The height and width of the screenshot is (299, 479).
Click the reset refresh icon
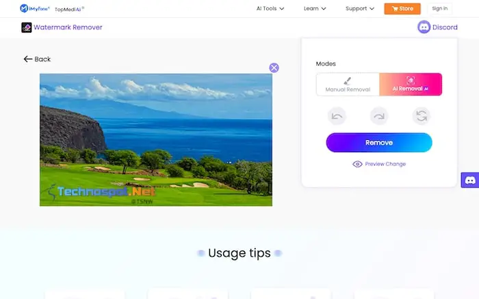click(422, 116)
